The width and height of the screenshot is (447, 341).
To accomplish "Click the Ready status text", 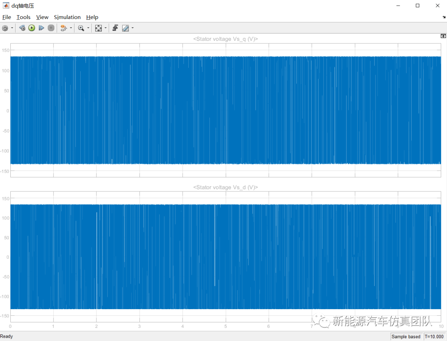I will point(7,336).
